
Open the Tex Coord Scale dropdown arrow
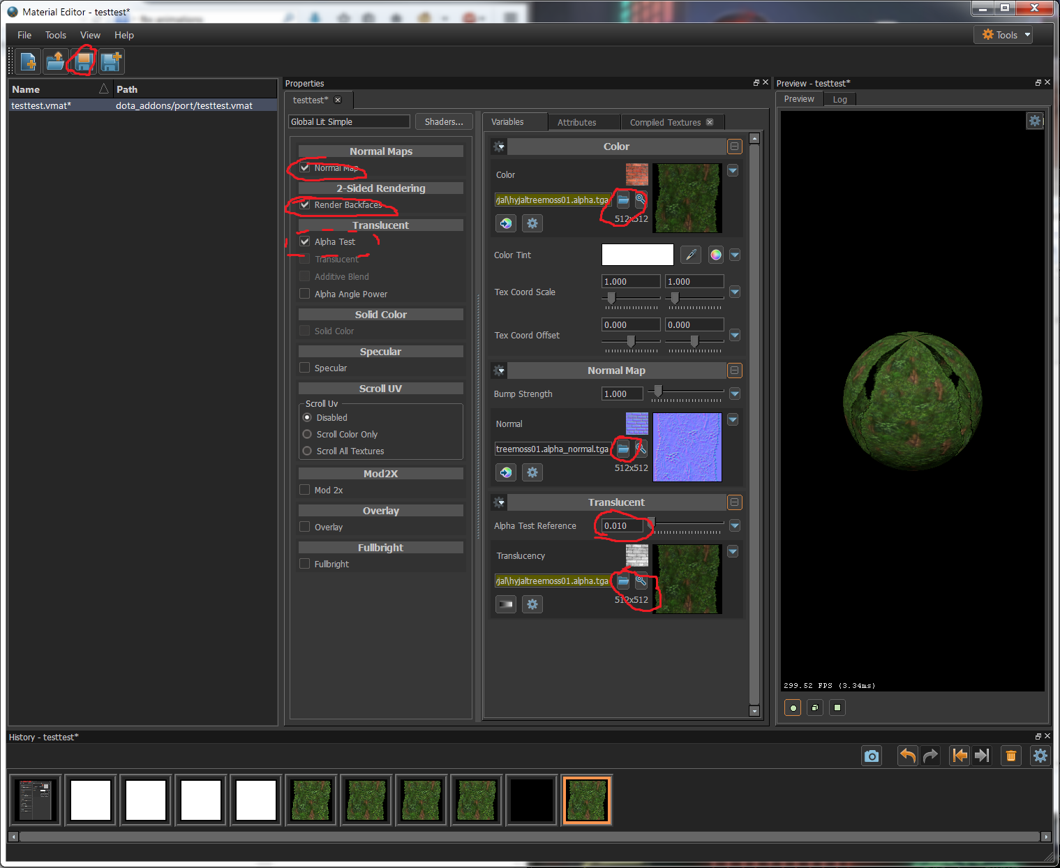click(x=734, y=292)
